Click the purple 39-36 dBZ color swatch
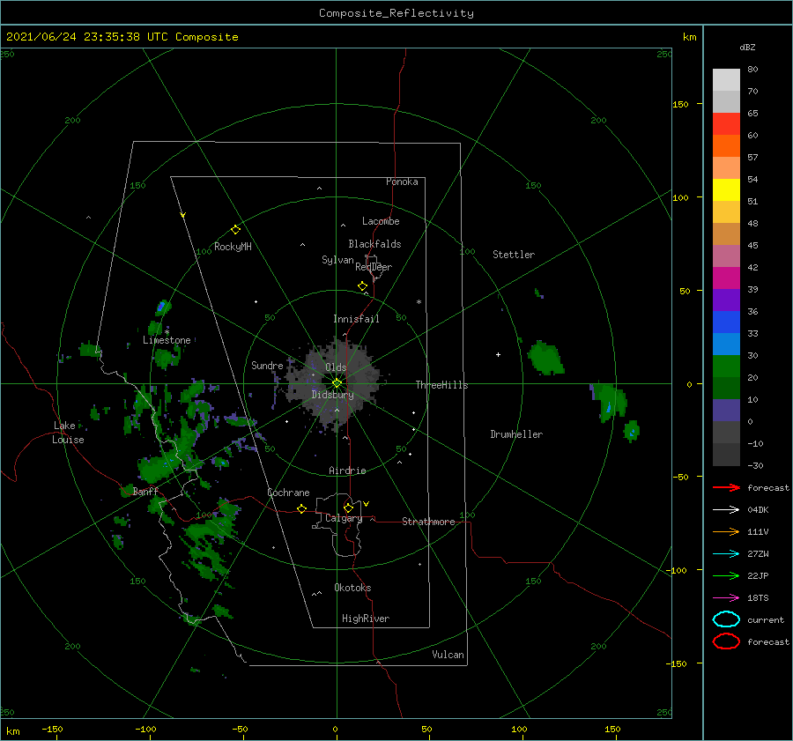 [726, 300]
